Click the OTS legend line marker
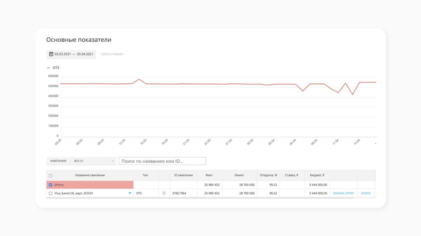The height and width of the screenshot is (236, 421). pos(49,68)
